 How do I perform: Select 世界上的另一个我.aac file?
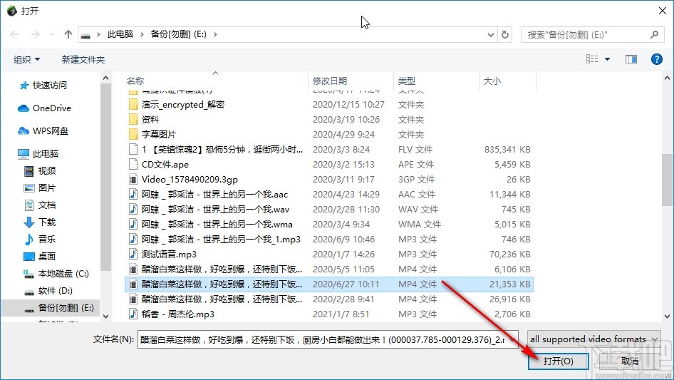(x=329, y=195)
